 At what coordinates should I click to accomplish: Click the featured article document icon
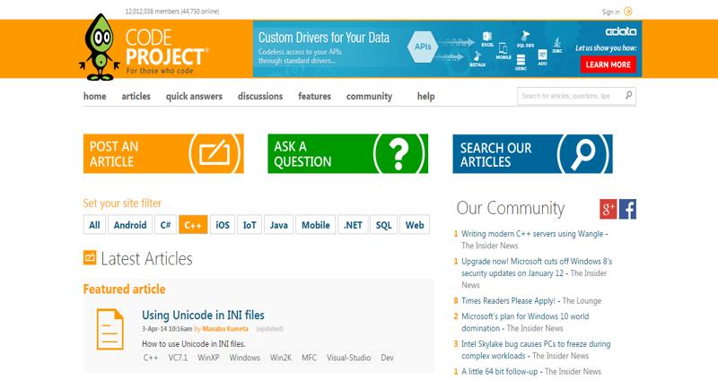(109, 329)
